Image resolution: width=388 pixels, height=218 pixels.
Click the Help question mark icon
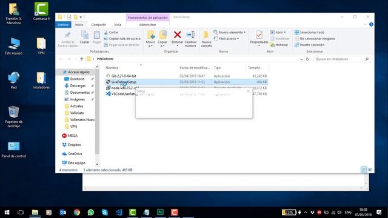[x=371, y=24]
